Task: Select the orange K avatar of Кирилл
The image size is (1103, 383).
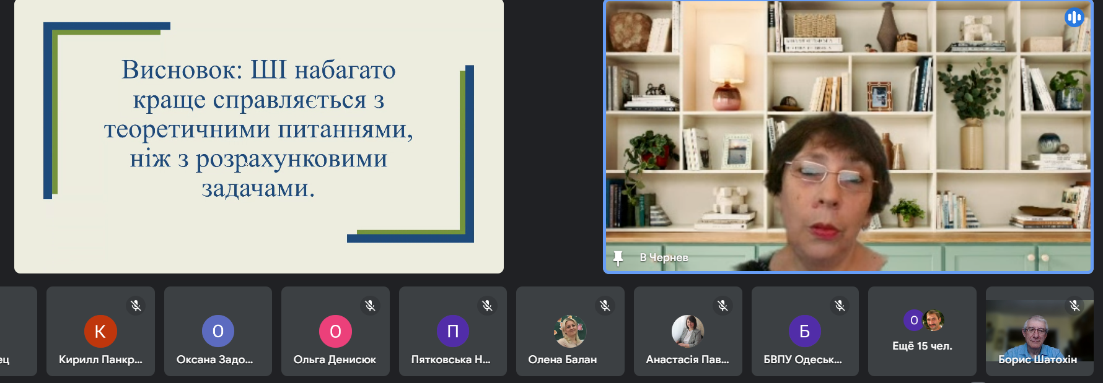Action: tap(100, 331)
